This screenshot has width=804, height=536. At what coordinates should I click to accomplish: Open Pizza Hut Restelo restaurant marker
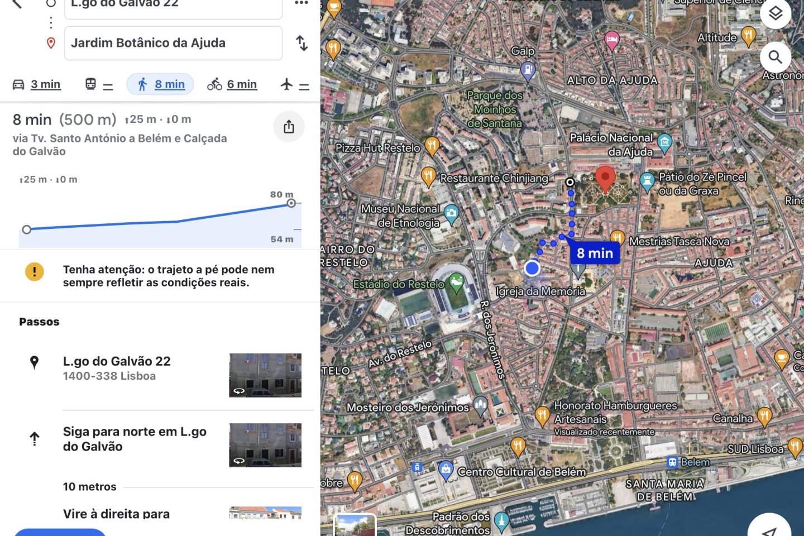(x=432, y=146)
